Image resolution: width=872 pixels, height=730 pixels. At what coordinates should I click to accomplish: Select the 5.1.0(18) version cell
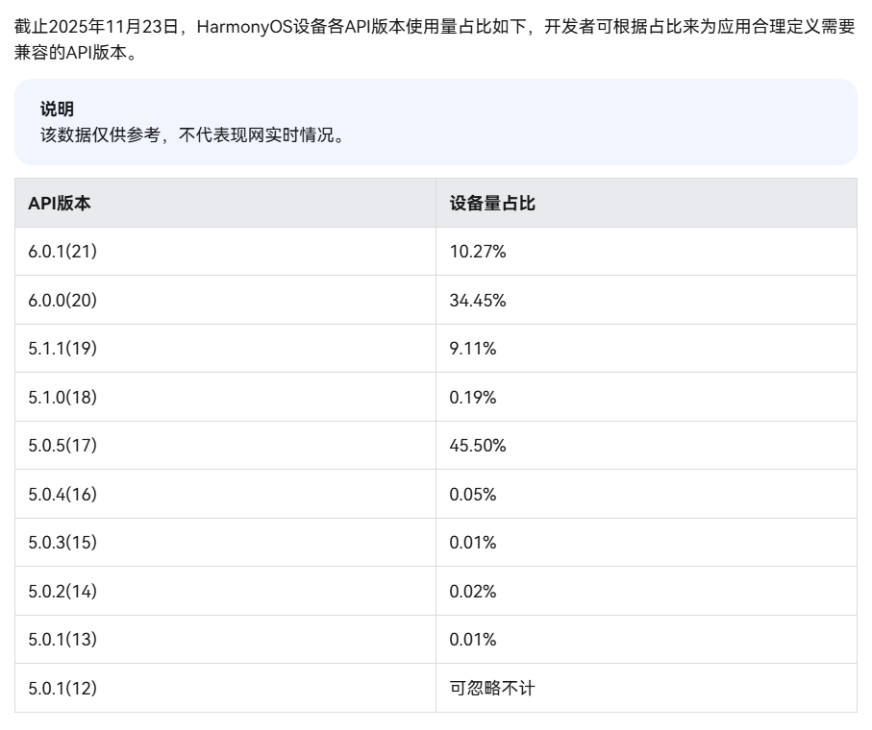[x=62, y=398]
